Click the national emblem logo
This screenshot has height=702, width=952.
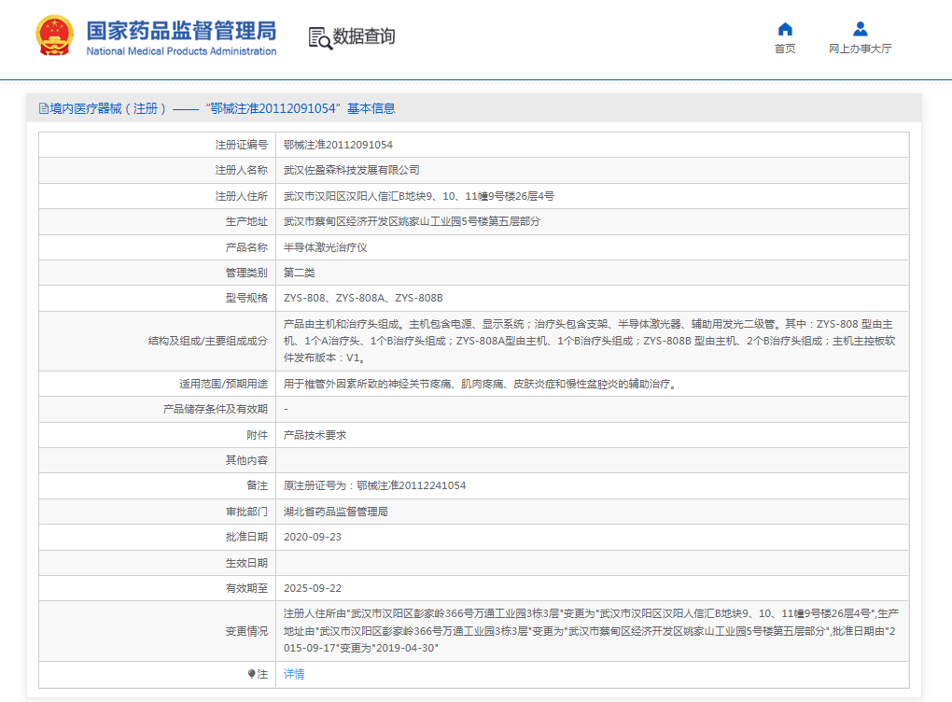52,35
